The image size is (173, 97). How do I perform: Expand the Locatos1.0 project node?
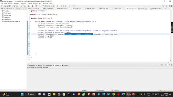[1, 17]
